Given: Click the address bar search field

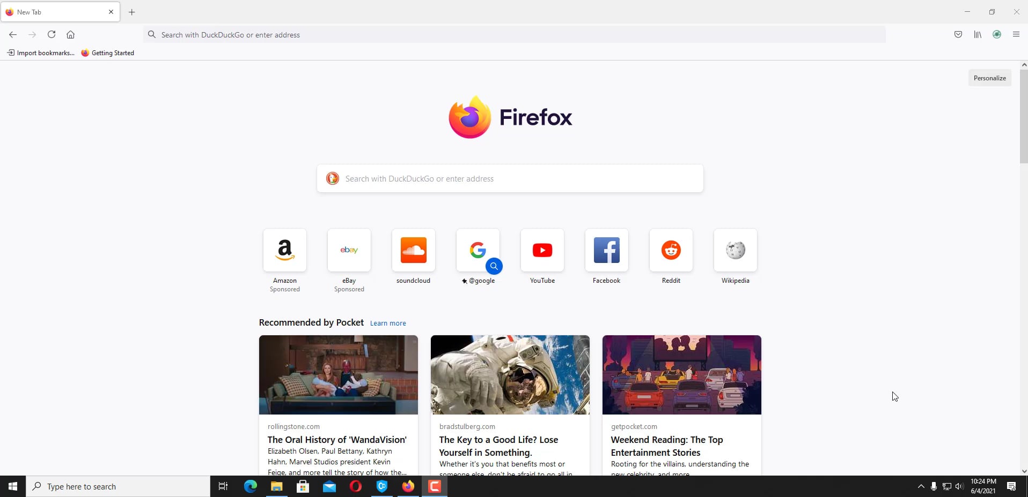Looking at the screenshot, I should tap(514, 35).
